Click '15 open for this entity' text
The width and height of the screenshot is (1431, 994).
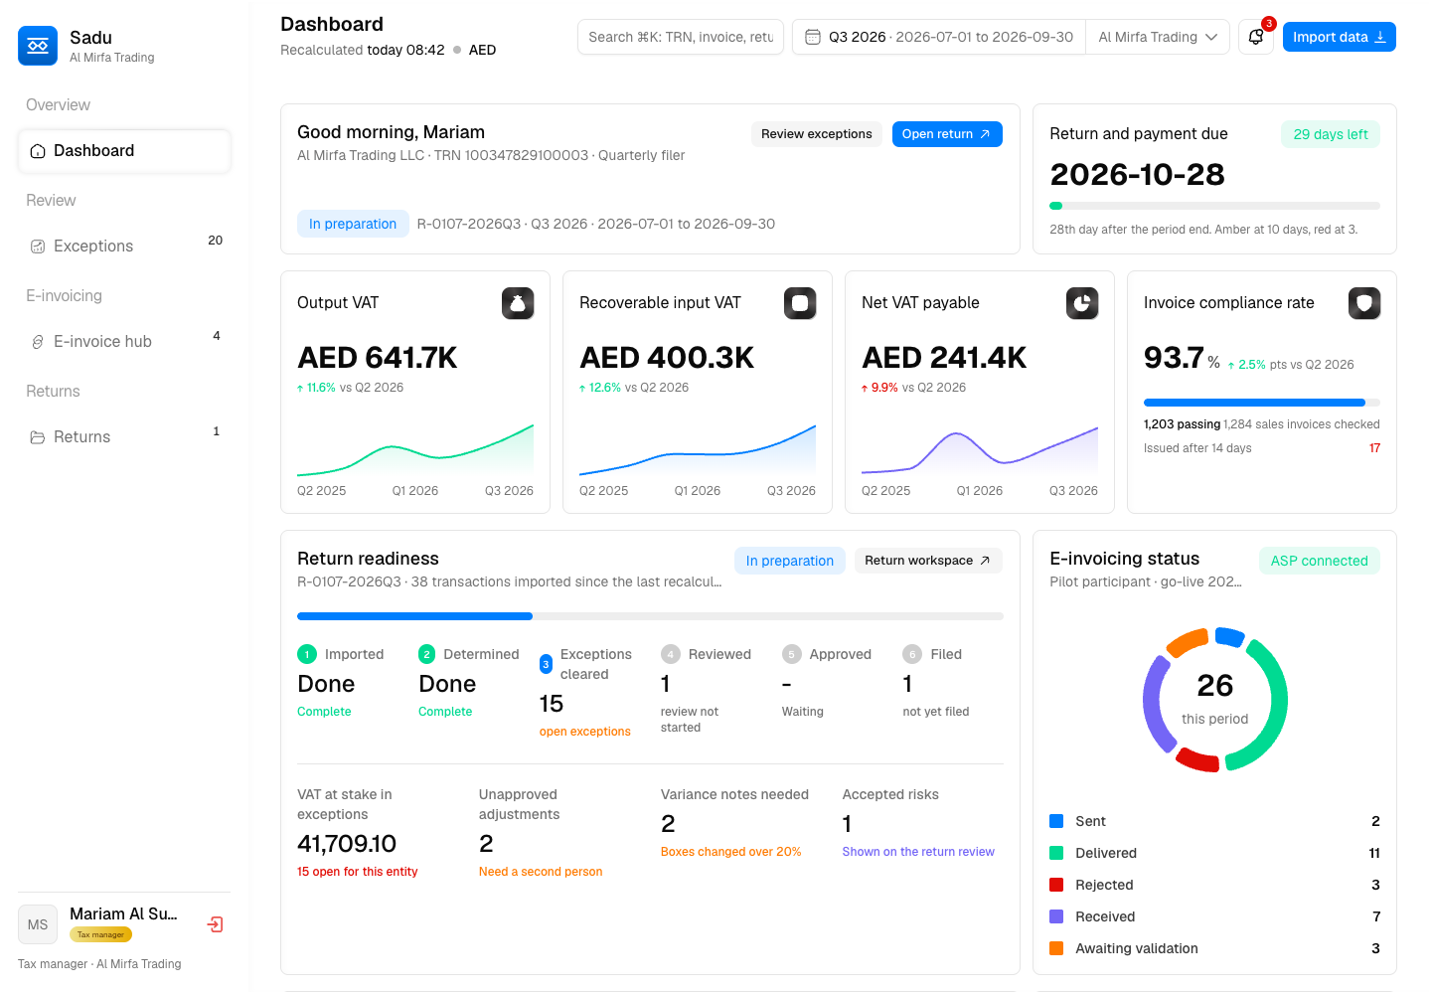[x=358, y=872]
